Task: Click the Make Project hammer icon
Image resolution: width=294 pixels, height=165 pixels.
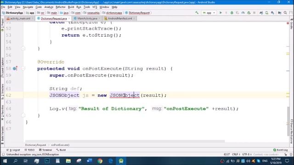Action: click(x=197, y=13)
